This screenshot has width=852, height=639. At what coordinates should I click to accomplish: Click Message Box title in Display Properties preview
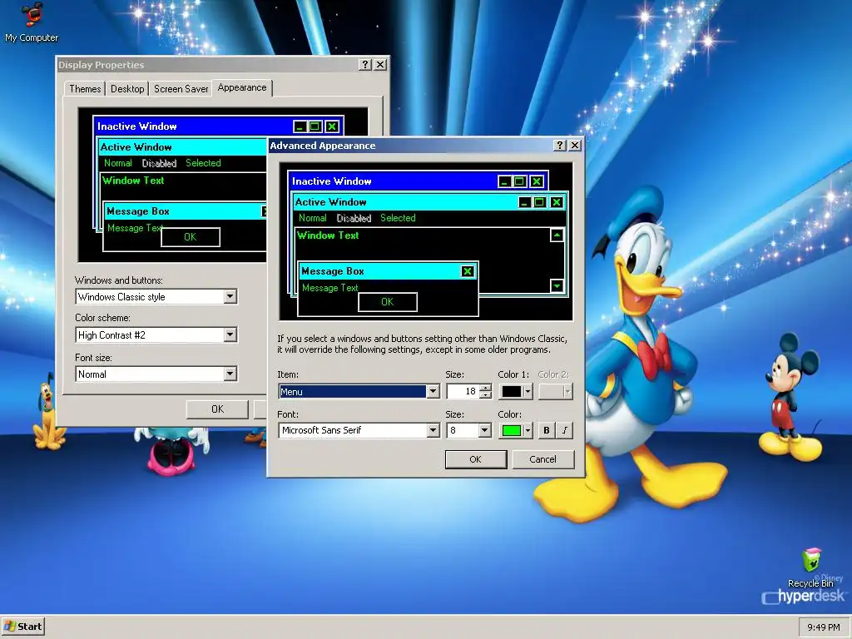click(x=138, y=211)
